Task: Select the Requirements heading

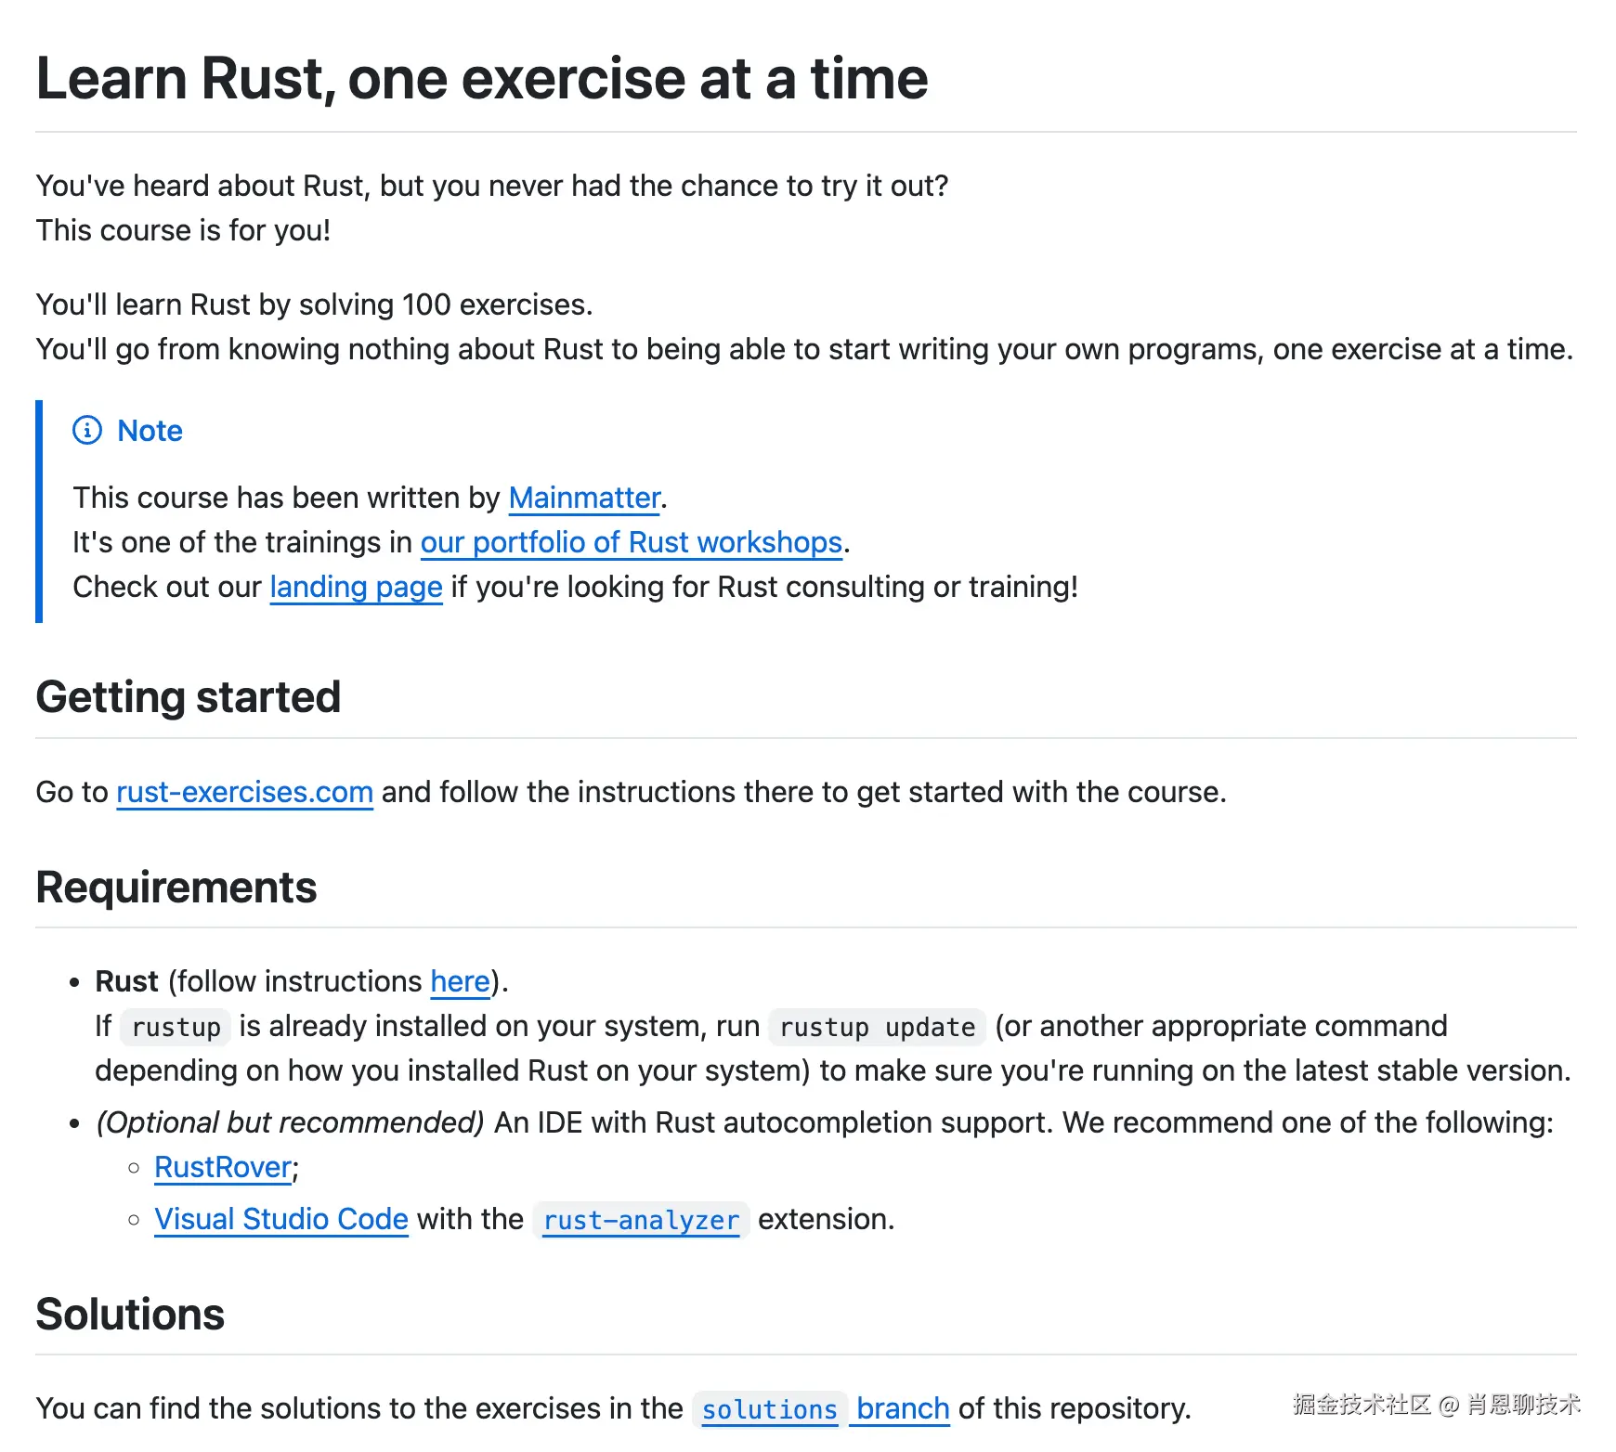Action: 176,888
